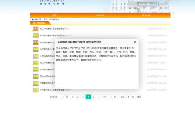The width and height of the screenshot is (195, 113).
Task: Click the 云南省气象局 header logo text
Action: pyautogui.click(x=52, y=4)
